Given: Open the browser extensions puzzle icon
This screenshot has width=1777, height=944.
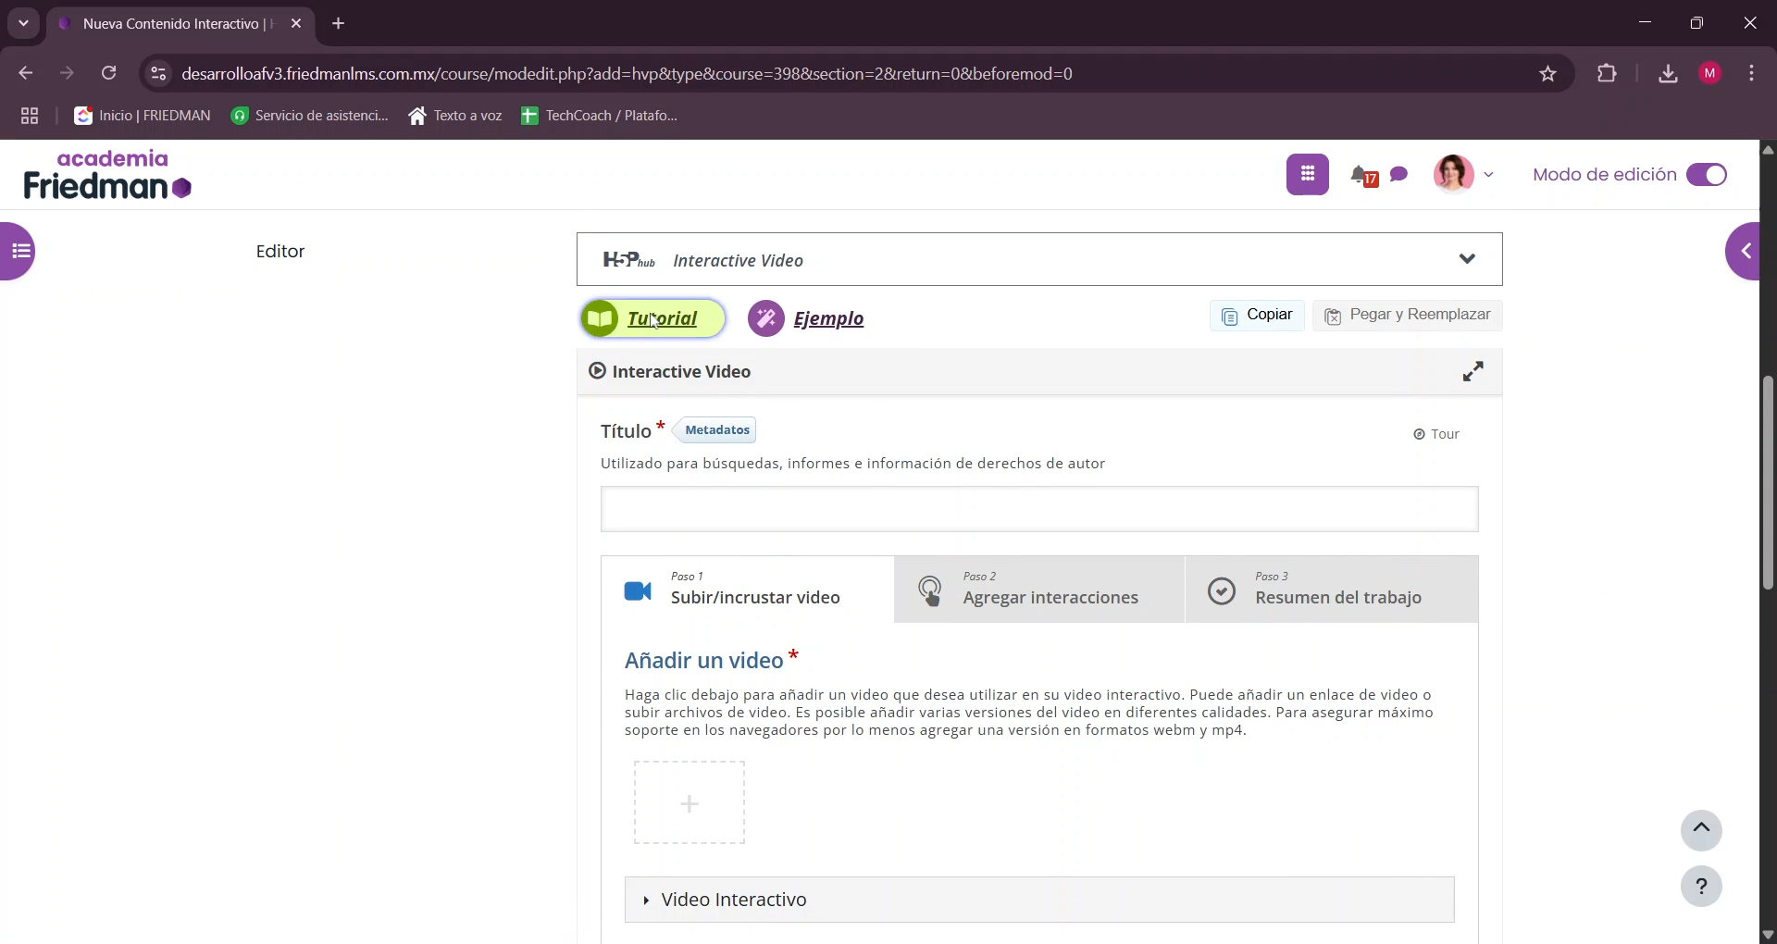Looking at the screenshot, I should pos(1607,74).
